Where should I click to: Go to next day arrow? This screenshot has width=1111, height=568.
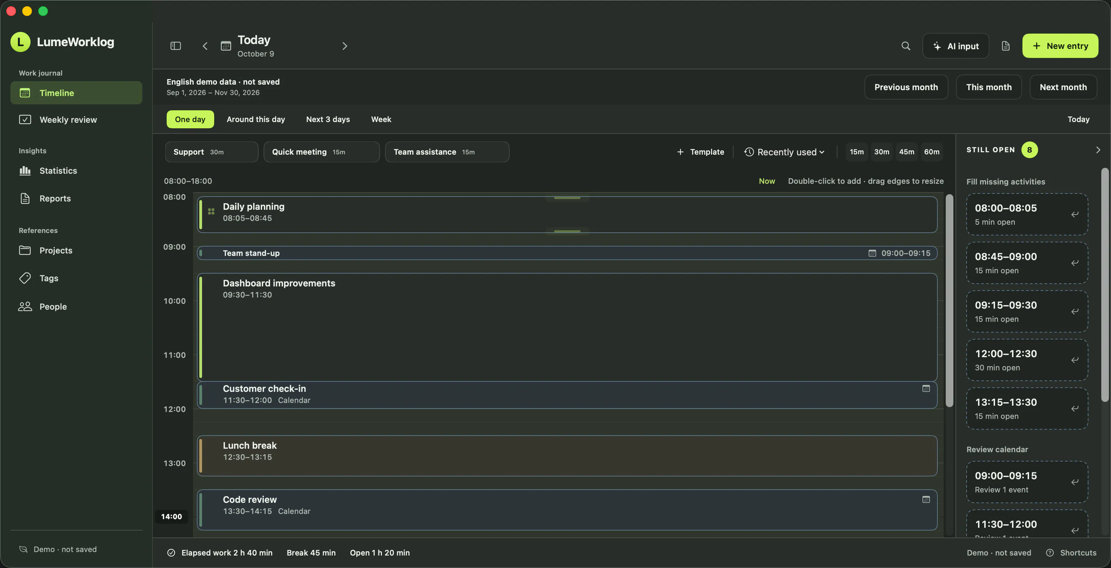pyautogui.click(x=345, y=46)
